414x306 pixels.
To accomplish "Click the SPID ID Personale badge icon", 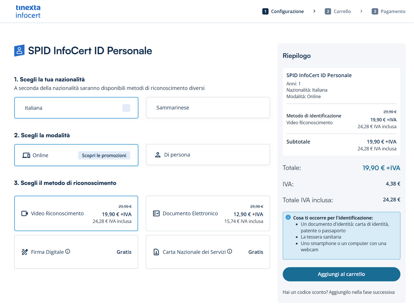I will pos(19,51).
